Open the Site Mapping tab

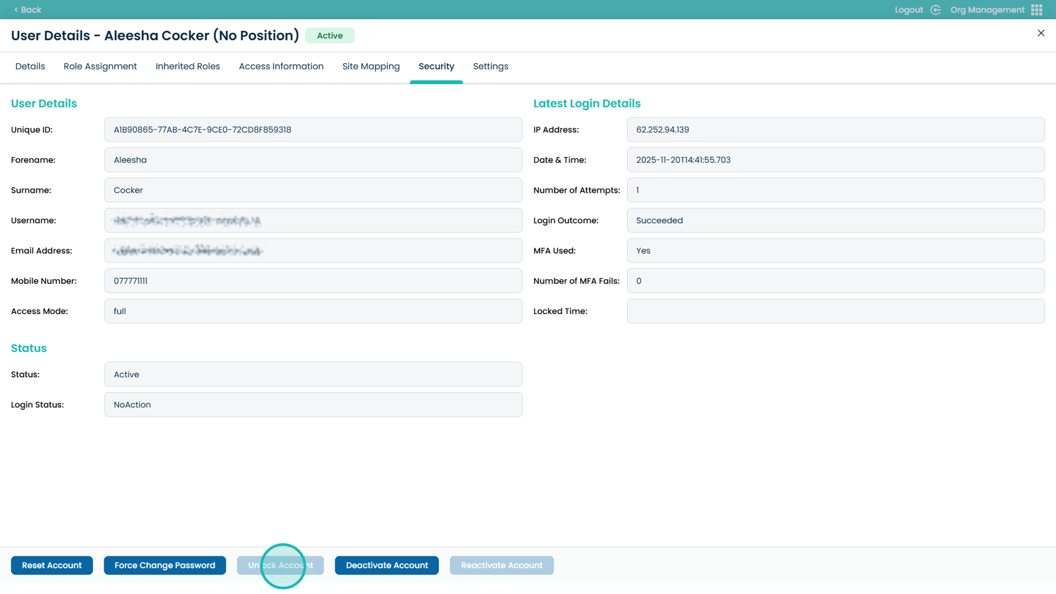(x=371, y=67)
